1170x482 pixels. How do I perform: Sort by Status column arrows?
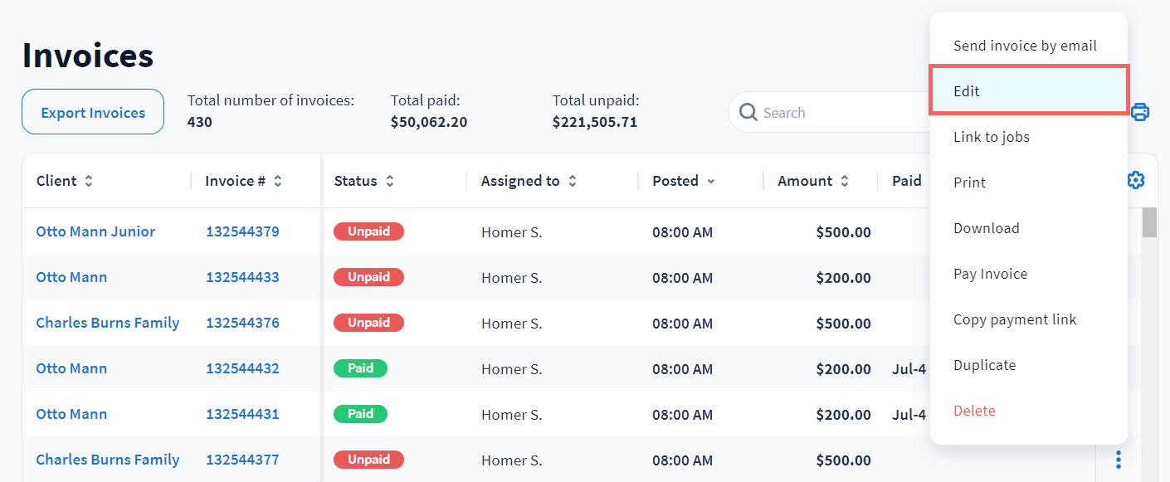pos(390,181)
